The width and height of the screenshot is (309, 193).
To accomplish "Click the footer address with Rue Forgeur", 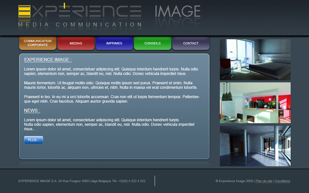I will tap(82, 181).
